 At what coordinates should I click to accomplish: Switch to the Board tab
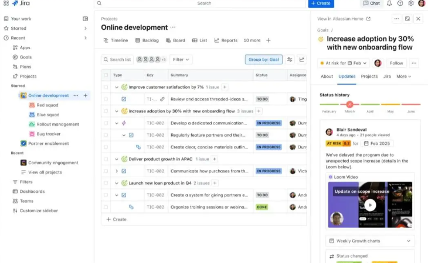pyautogui.click(x=175, y=40)
